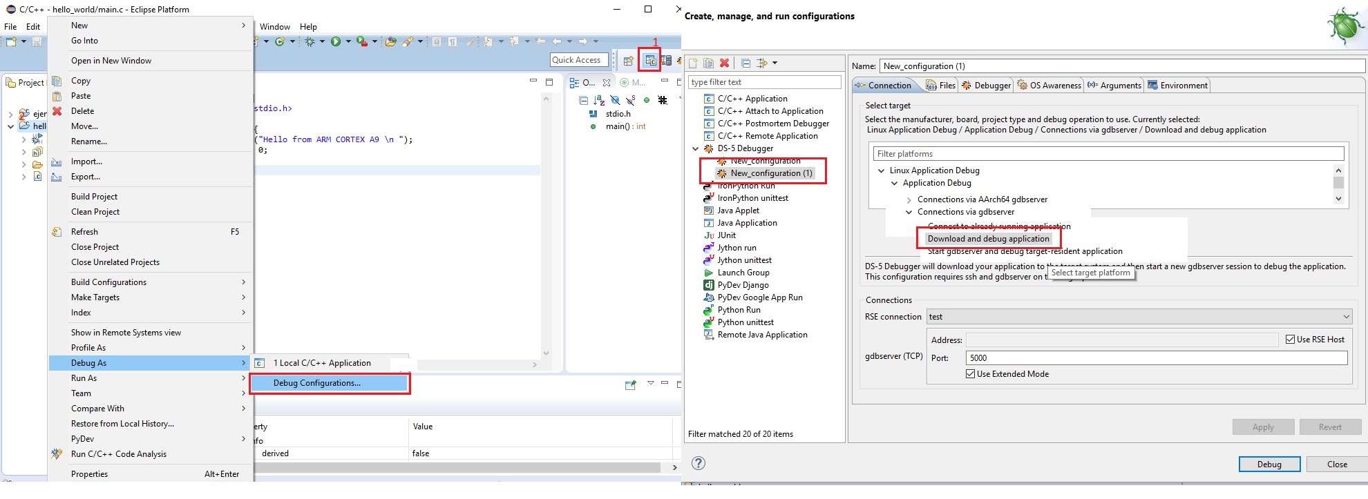Duplicate the selected launch configuration
Image resolution: width=1368 pixels, height=499 pixels.
click(x=709, y=63)
